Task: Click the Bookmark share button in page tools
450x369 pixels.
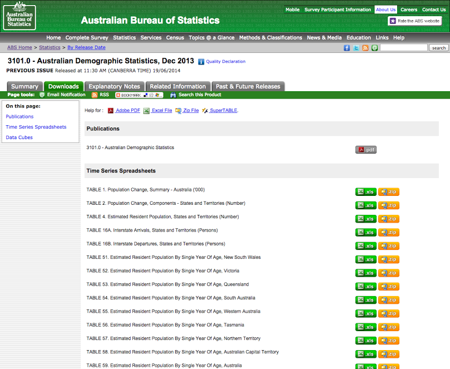Action: [139, 95]
